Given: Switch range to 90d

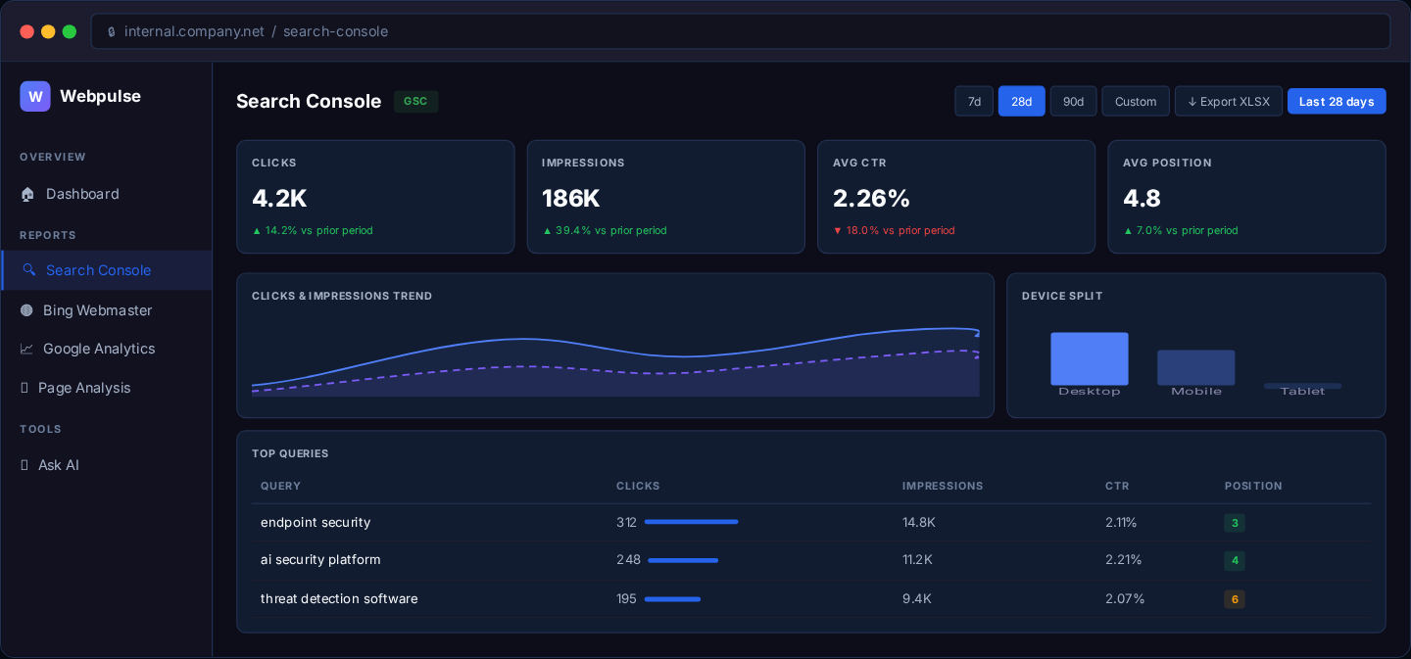Looking at the screenshot, I should click(1073, 101).
